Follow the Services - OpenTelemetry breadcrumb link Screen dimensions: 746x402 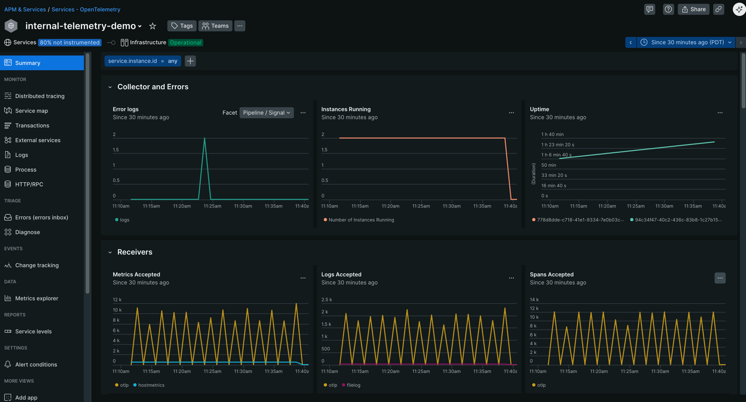(x=86, y=9)
